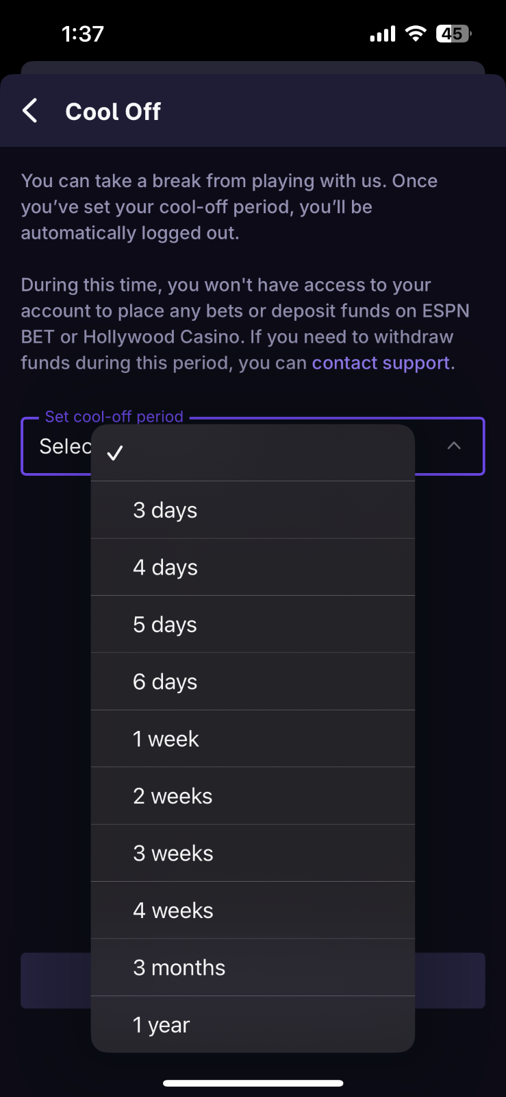Collapse the cool-off period dropdown chevron
Screen dimensions: 506x1097
tap(453, 446)
